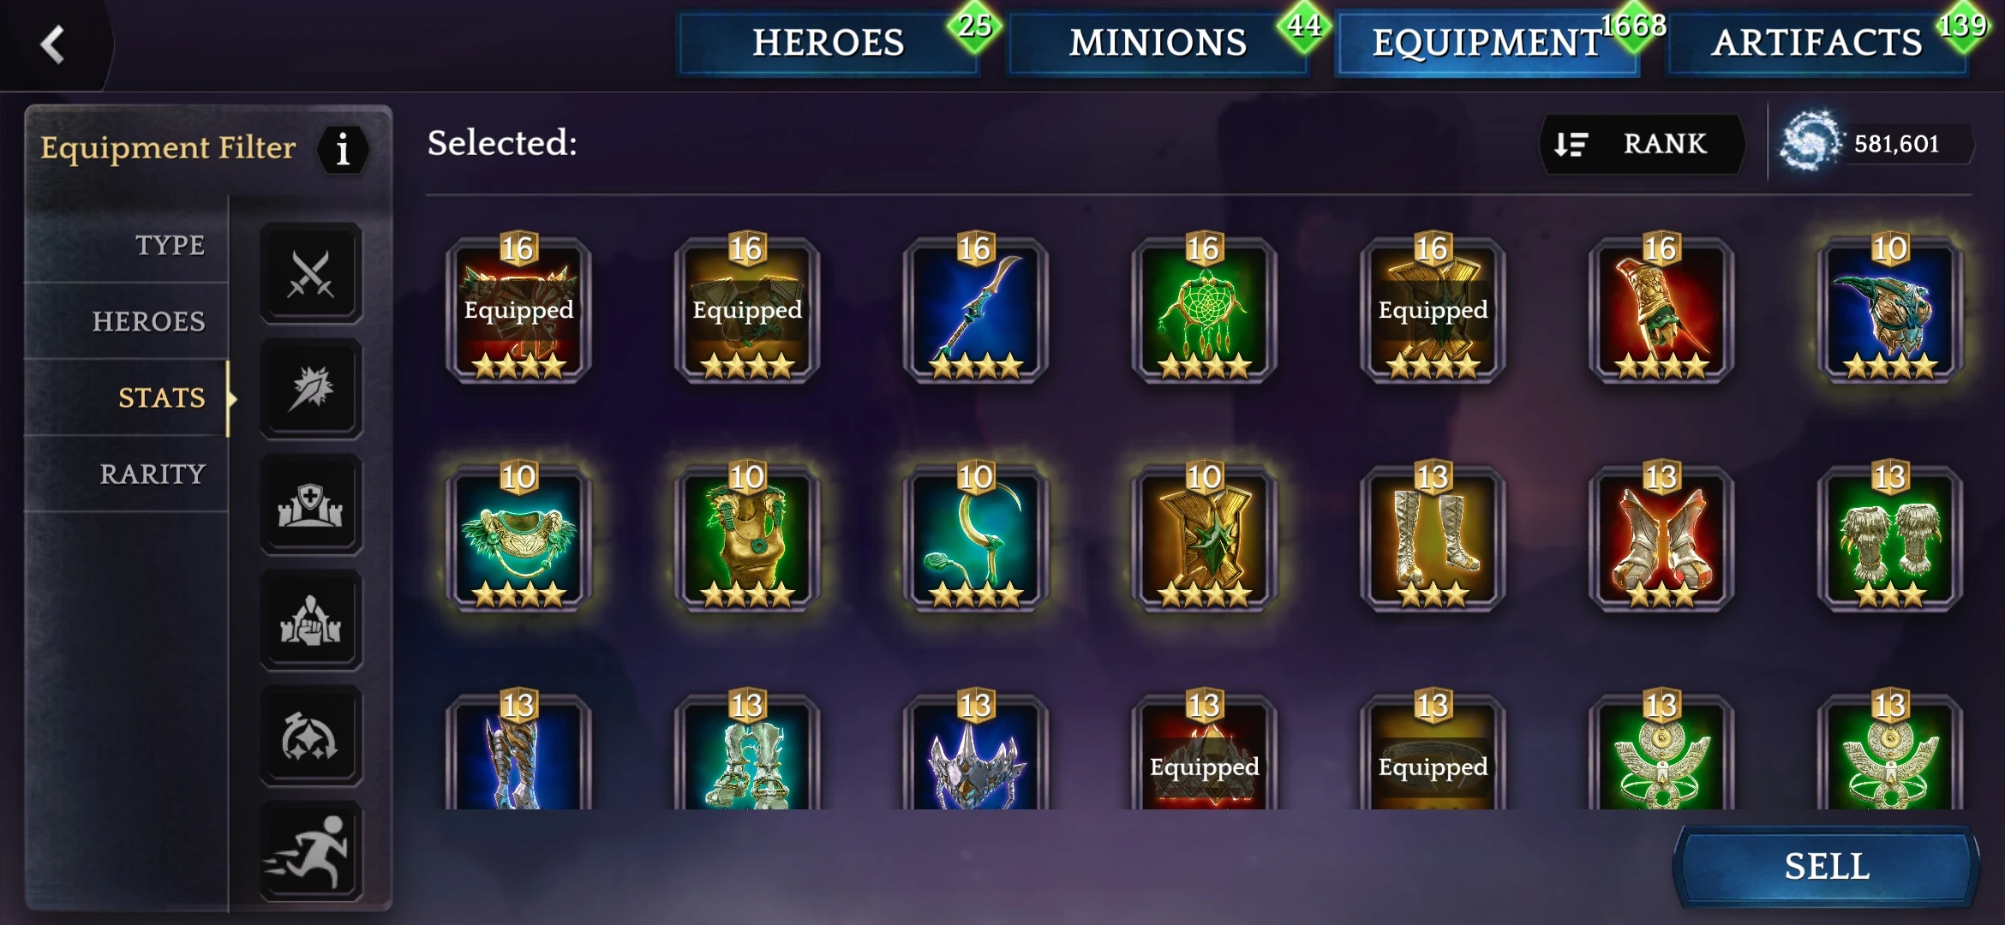Switch to the ARTIFACTS tab
This screenshot has width=2005, height=925.
pos(1816,43)
